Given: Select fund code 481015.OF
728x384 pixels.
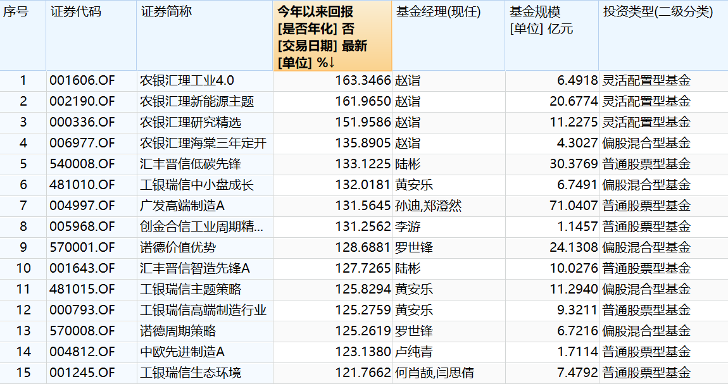Looking at the screenshot, I should coord(82,289).
